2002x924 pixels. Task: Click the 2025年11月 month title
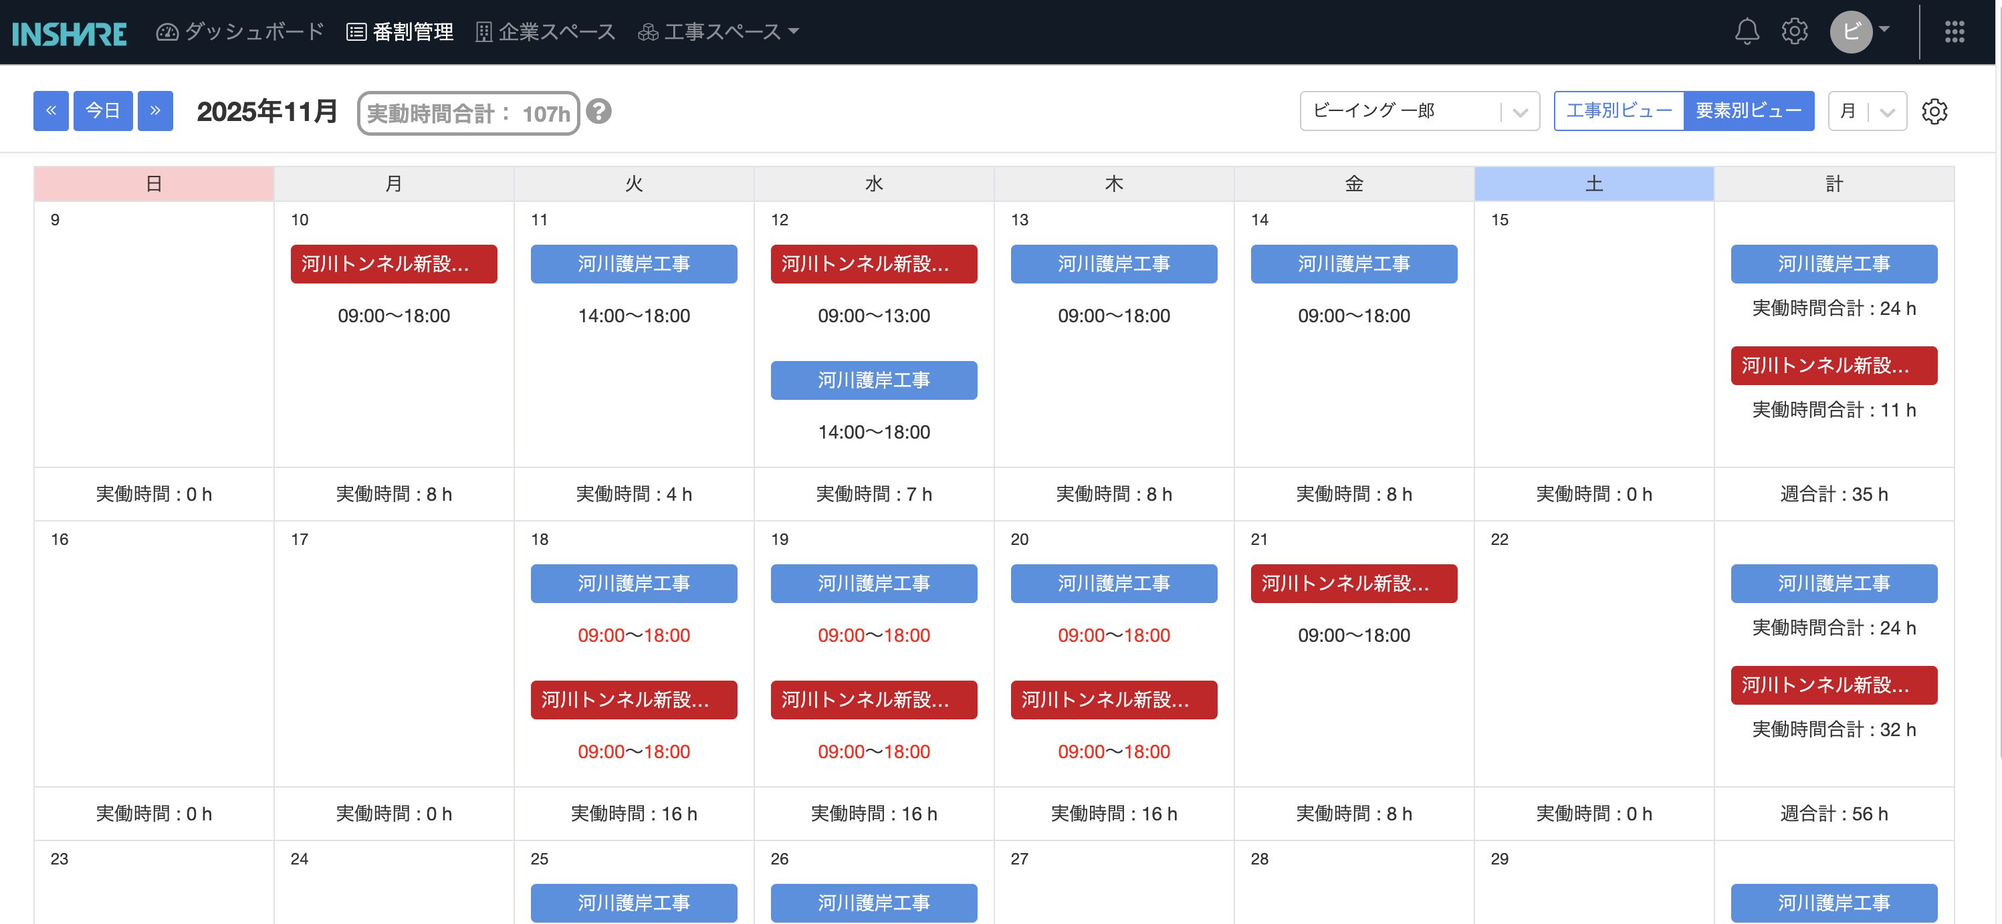(267, 112)
